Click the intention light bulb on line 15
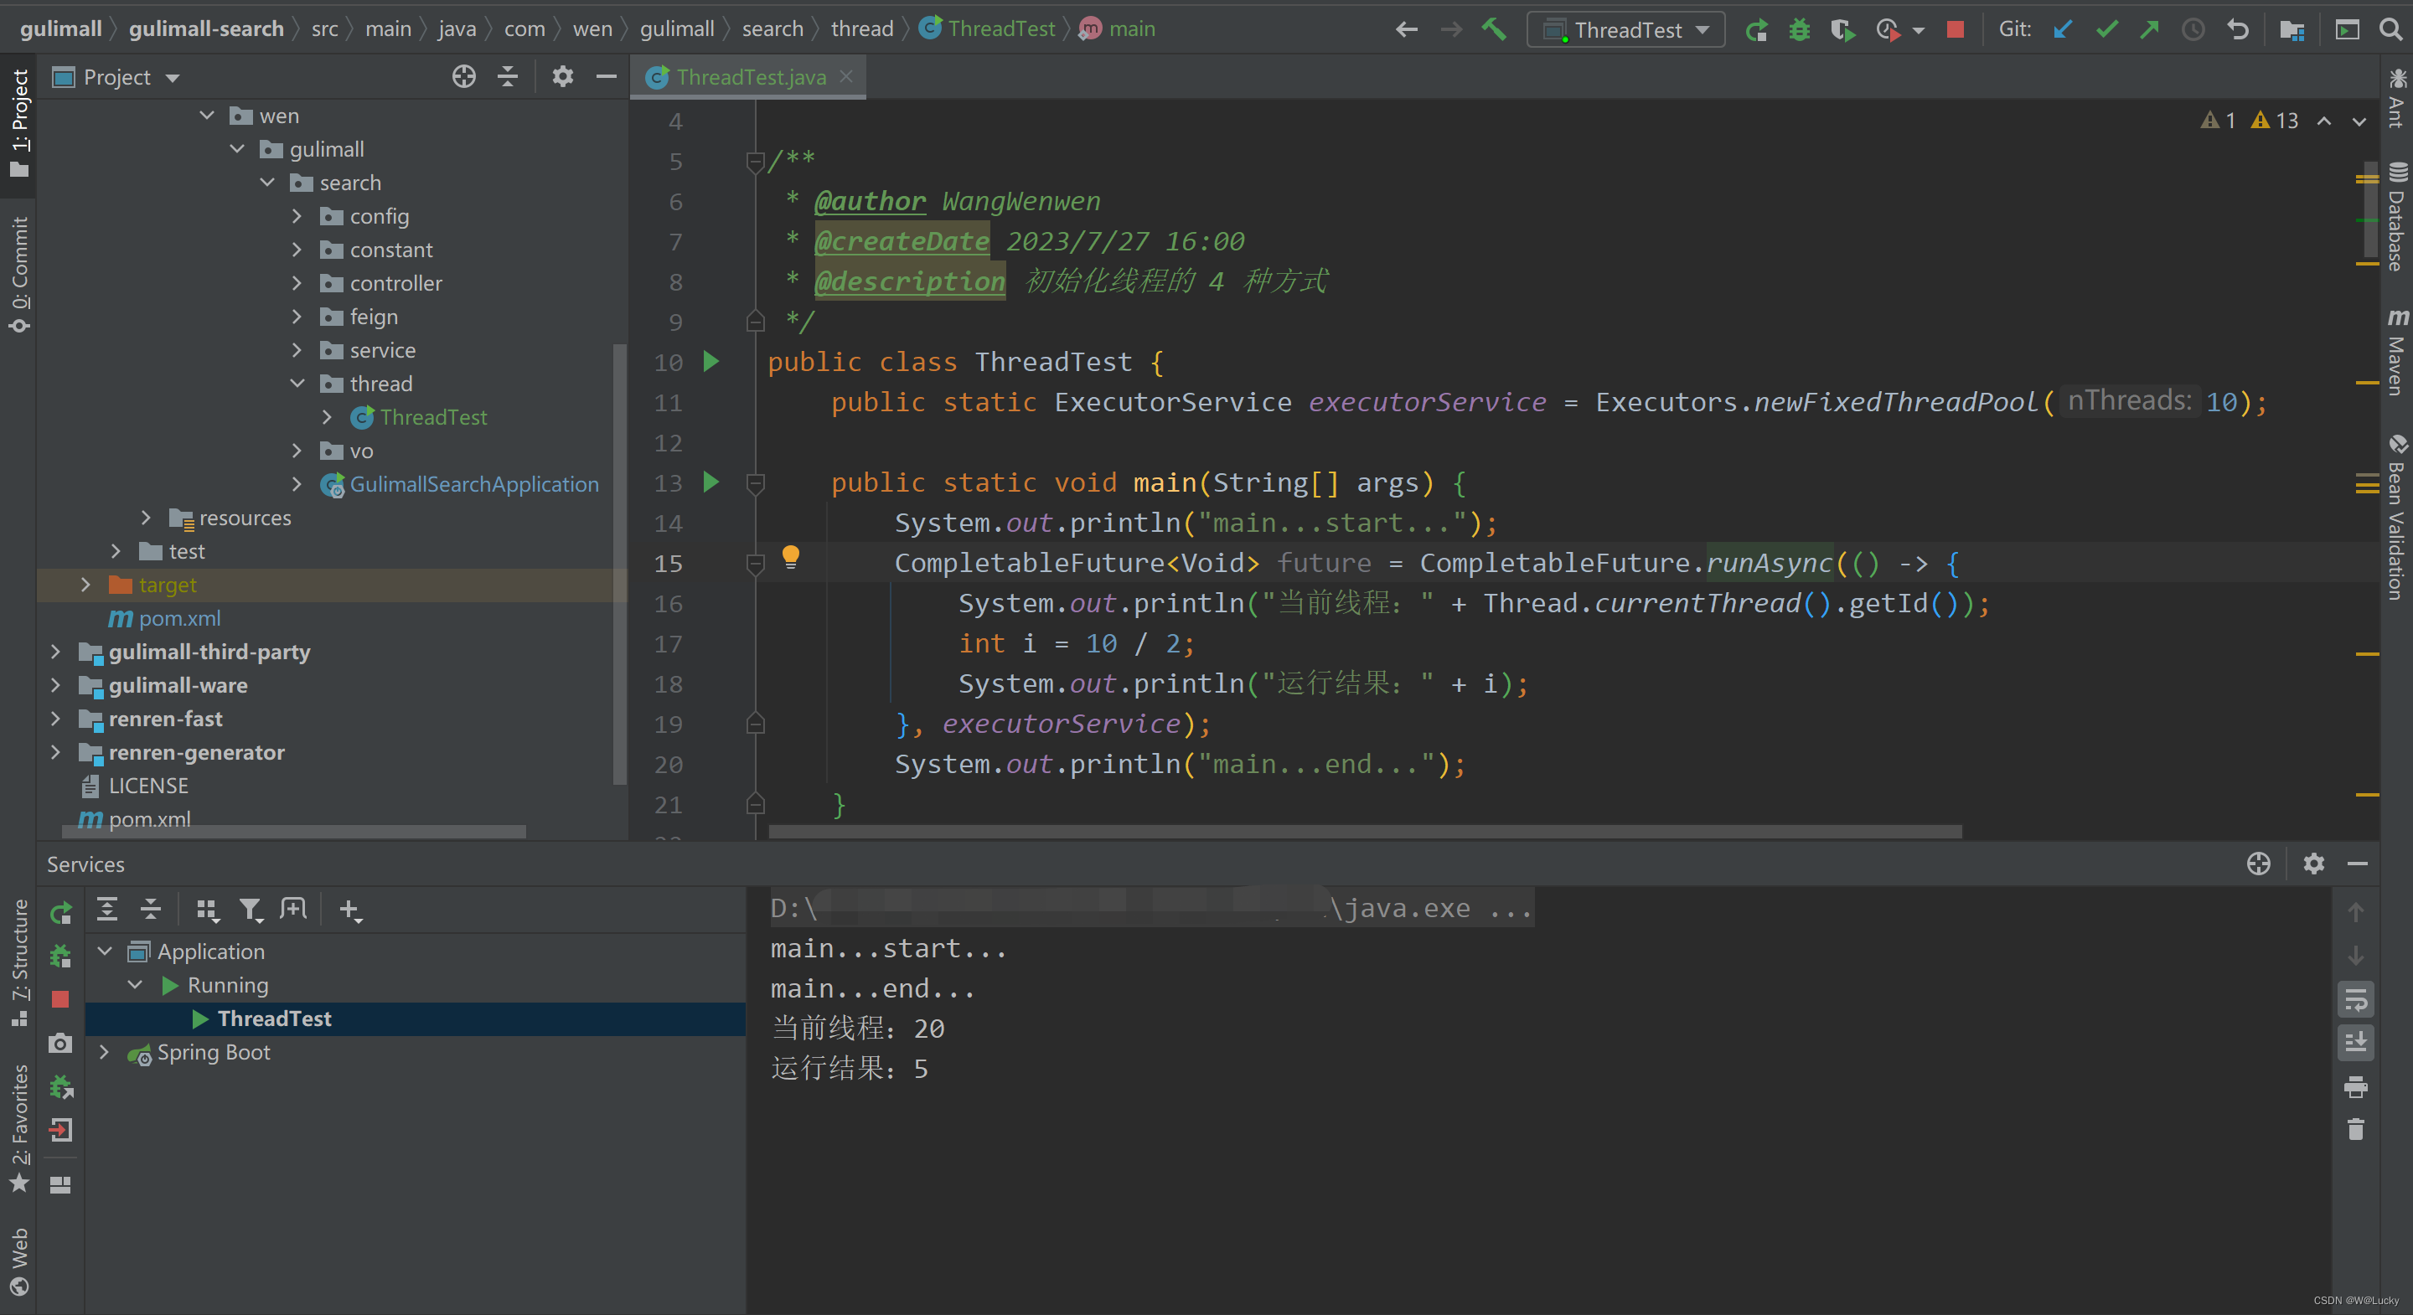Screen dimensions: 2413x1315 pyautogui.click(x=791, y=557)
